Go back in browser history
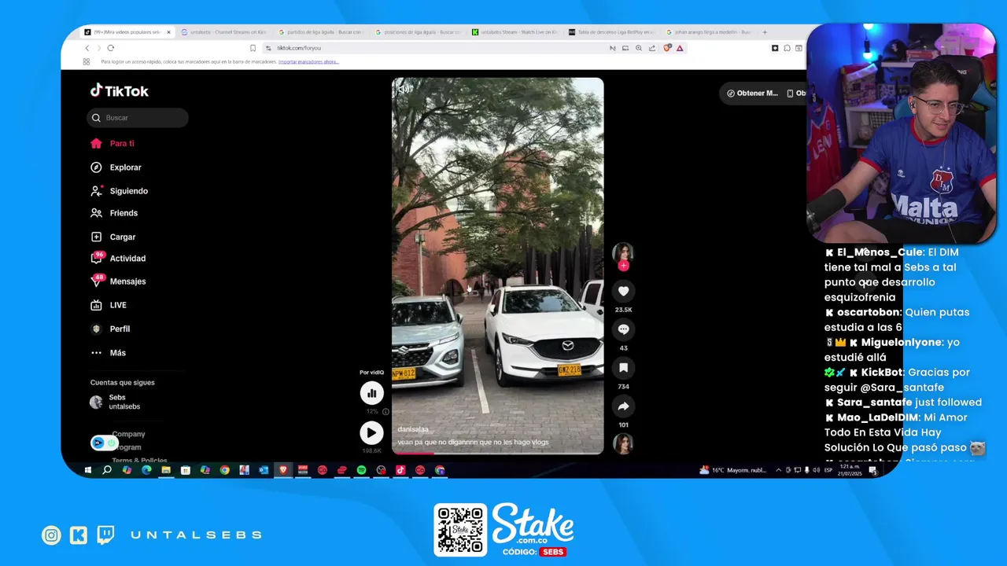1007x566 pixels. (87, 48)
